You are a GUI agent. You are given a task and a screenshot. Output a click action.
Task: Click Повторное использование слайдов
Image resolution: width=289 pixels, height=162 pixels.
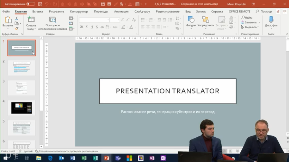coord(52,23)
